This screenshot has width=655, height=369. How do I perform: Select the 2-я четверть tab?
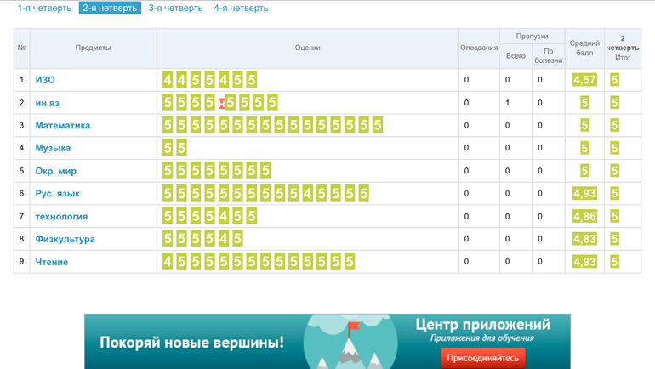pyautogui.click(x=110, y=9)
